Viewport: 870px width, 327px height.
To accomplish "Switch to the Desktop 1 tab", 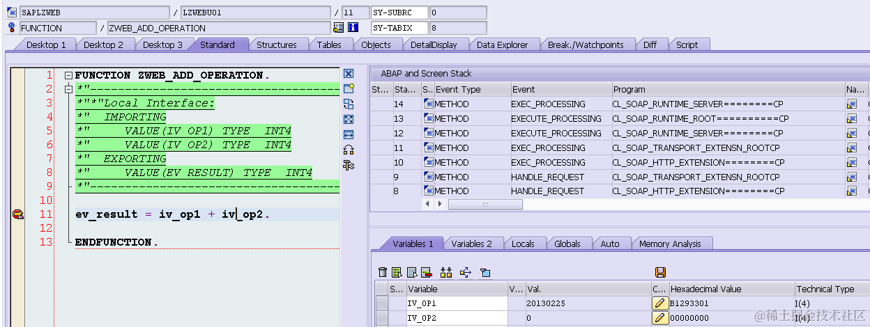I will (46, 45).
